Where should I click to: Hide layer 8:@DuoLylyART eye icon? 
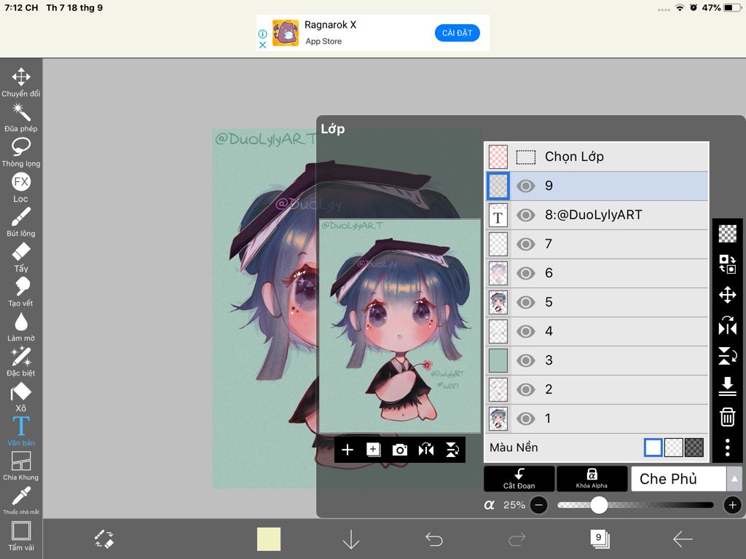526,215
